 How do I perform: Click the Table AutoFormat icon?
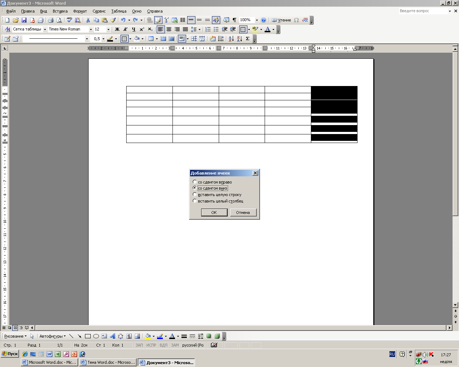click(213, 39)
